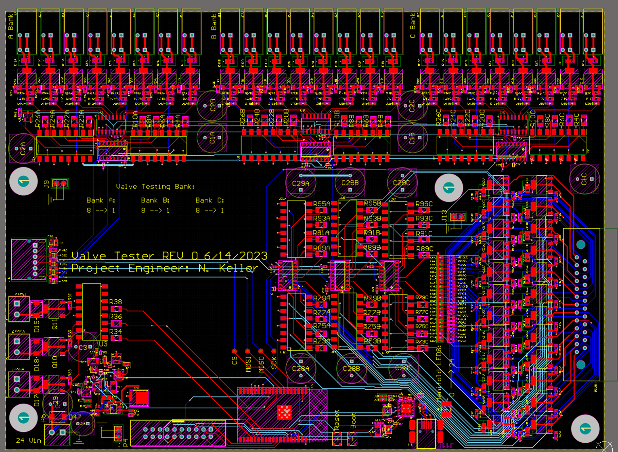The image size is (618, 452).
Task: Click the MOSI test point pad
Action: tap(248, 351)
